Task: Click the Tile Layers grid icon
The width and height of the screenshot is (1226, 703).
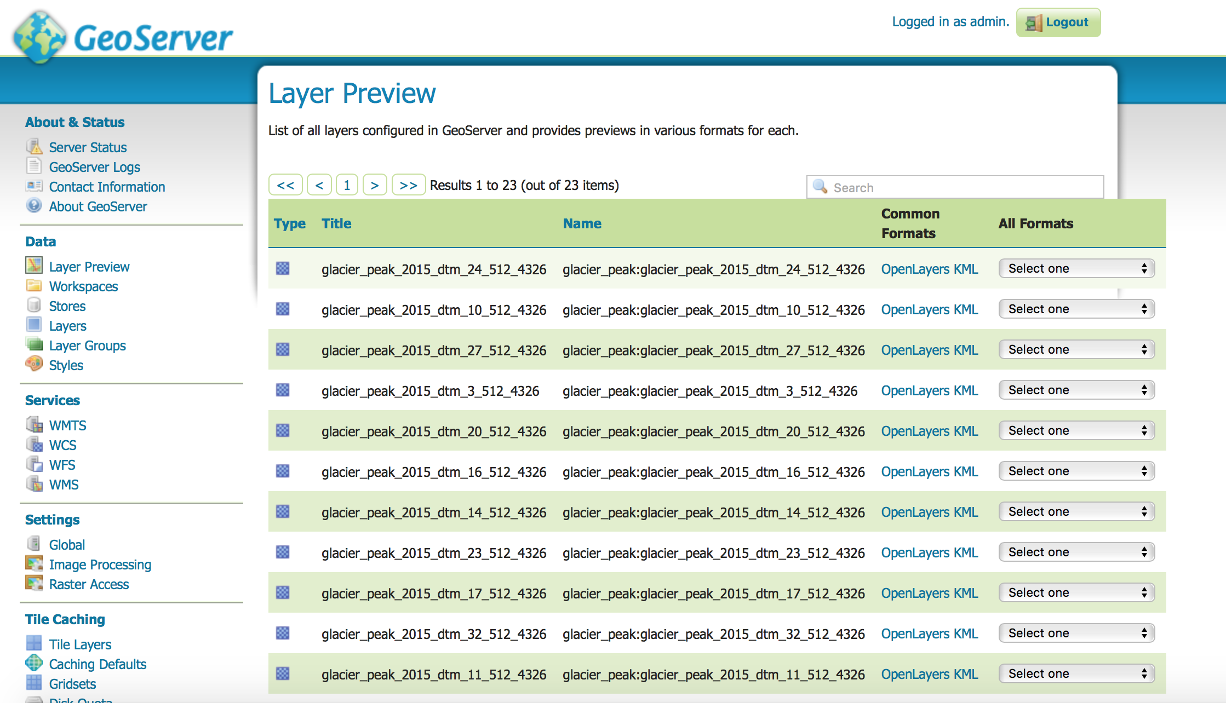Action: pos(34,643)
